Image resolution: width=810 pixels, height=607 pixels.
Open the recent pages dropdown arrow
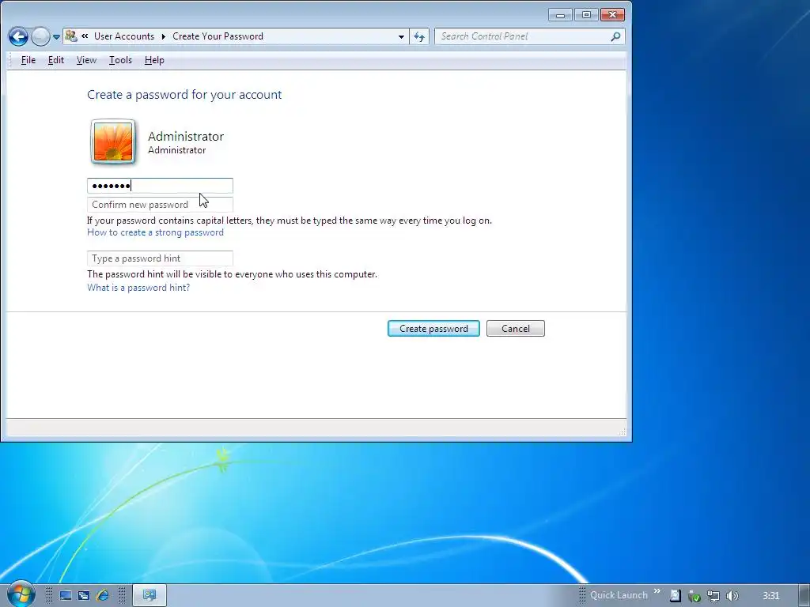pos(56,37)
